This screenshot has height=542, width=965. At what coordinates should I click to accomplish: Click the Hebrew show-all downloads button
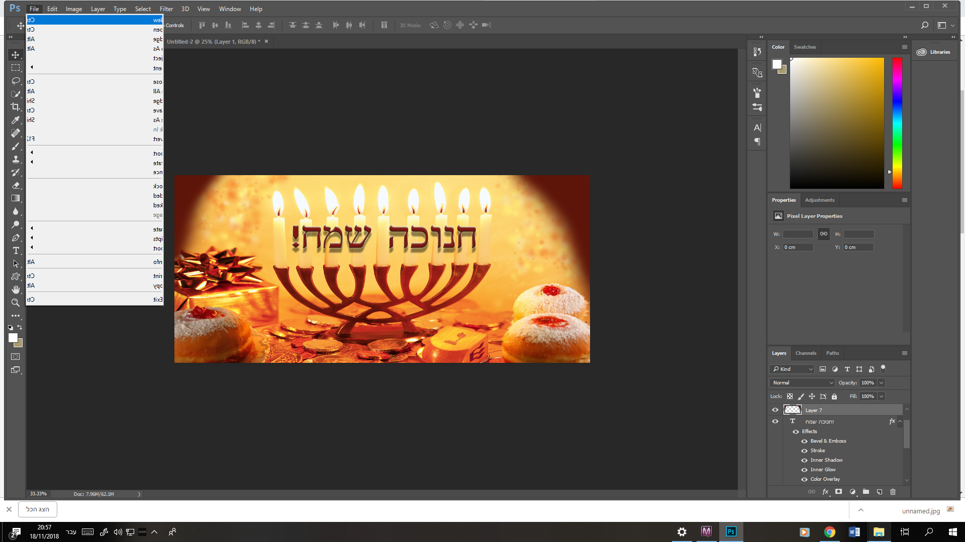point(38,509)
